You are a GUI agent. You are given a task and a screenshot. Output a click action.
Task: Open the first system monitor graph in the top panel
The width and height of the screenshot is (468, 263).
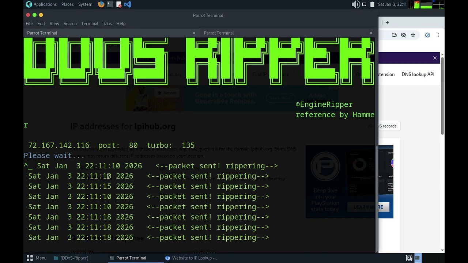click(414, 4)
